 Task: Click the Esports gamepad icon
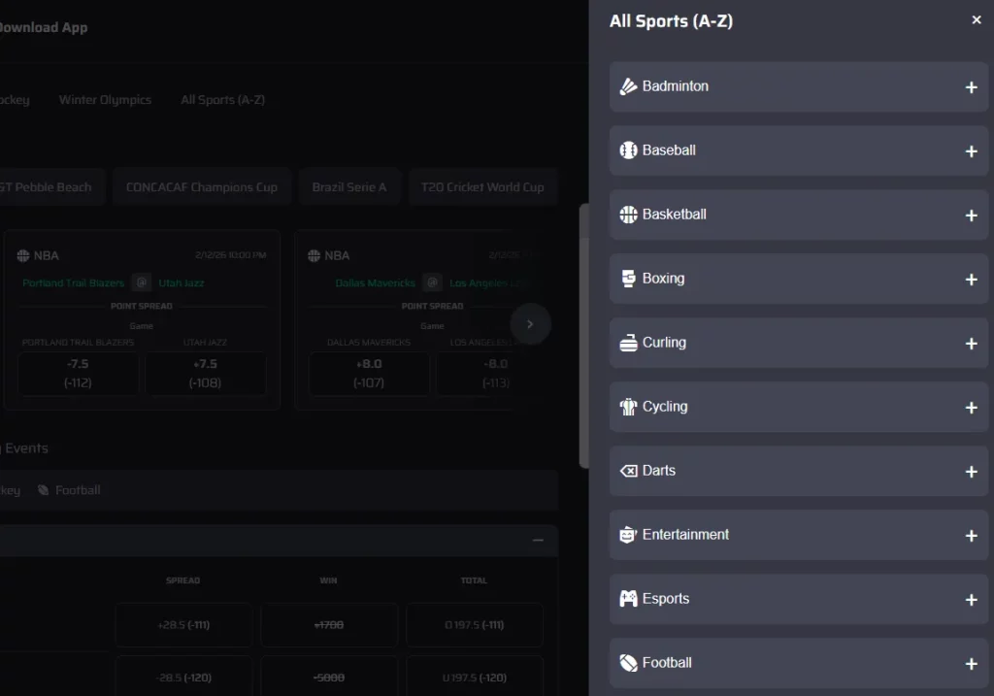tap(628, 599)
